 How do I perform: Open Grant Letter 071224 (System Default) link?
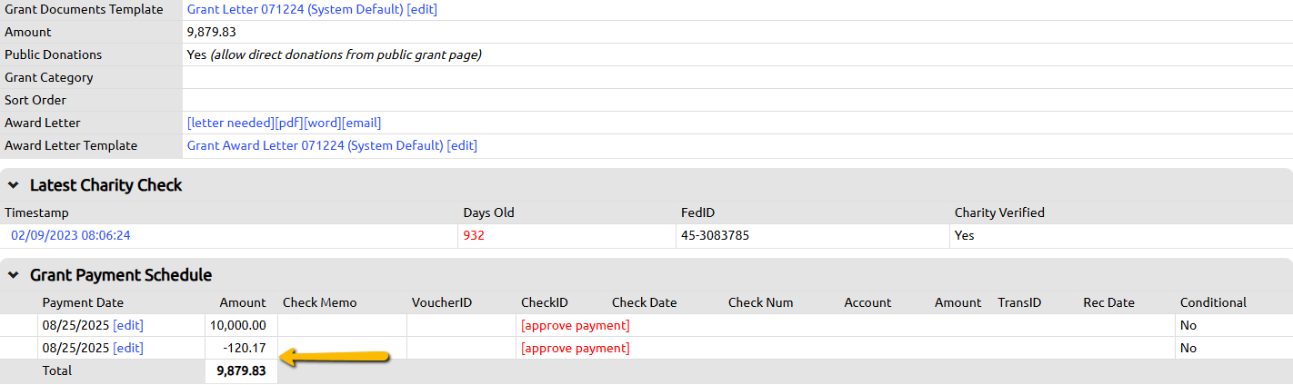point(295,9)
